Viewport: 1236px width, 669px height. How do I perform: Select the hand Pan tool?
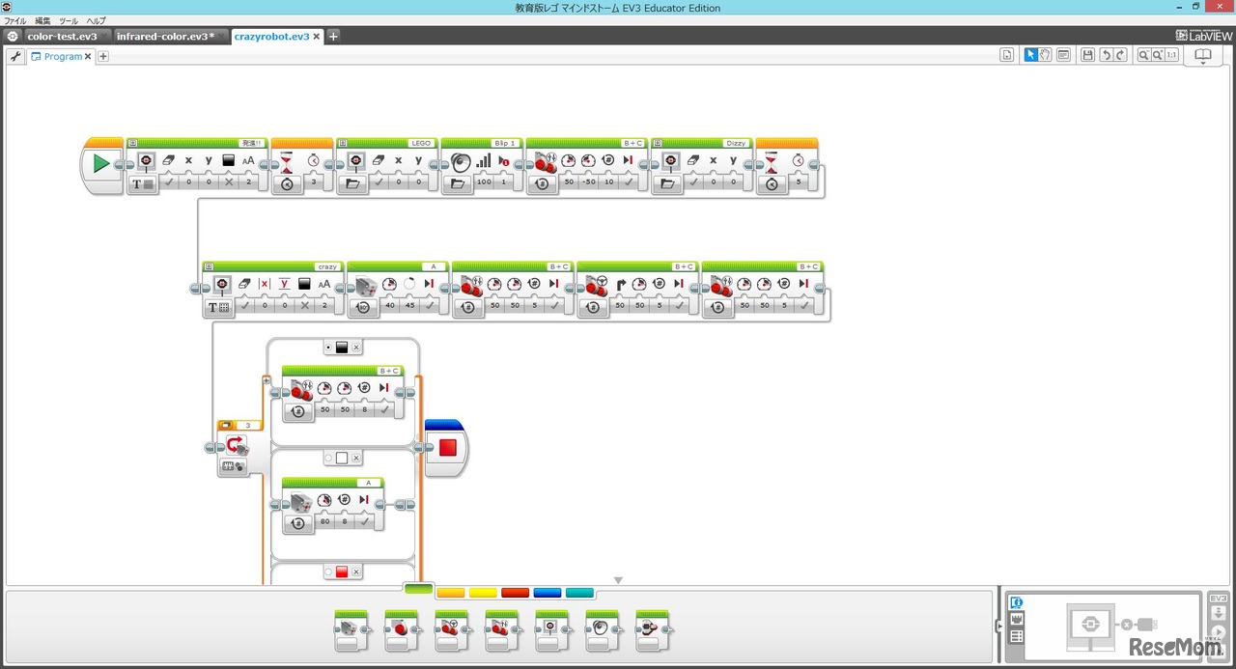click(x=1045, y=55)
